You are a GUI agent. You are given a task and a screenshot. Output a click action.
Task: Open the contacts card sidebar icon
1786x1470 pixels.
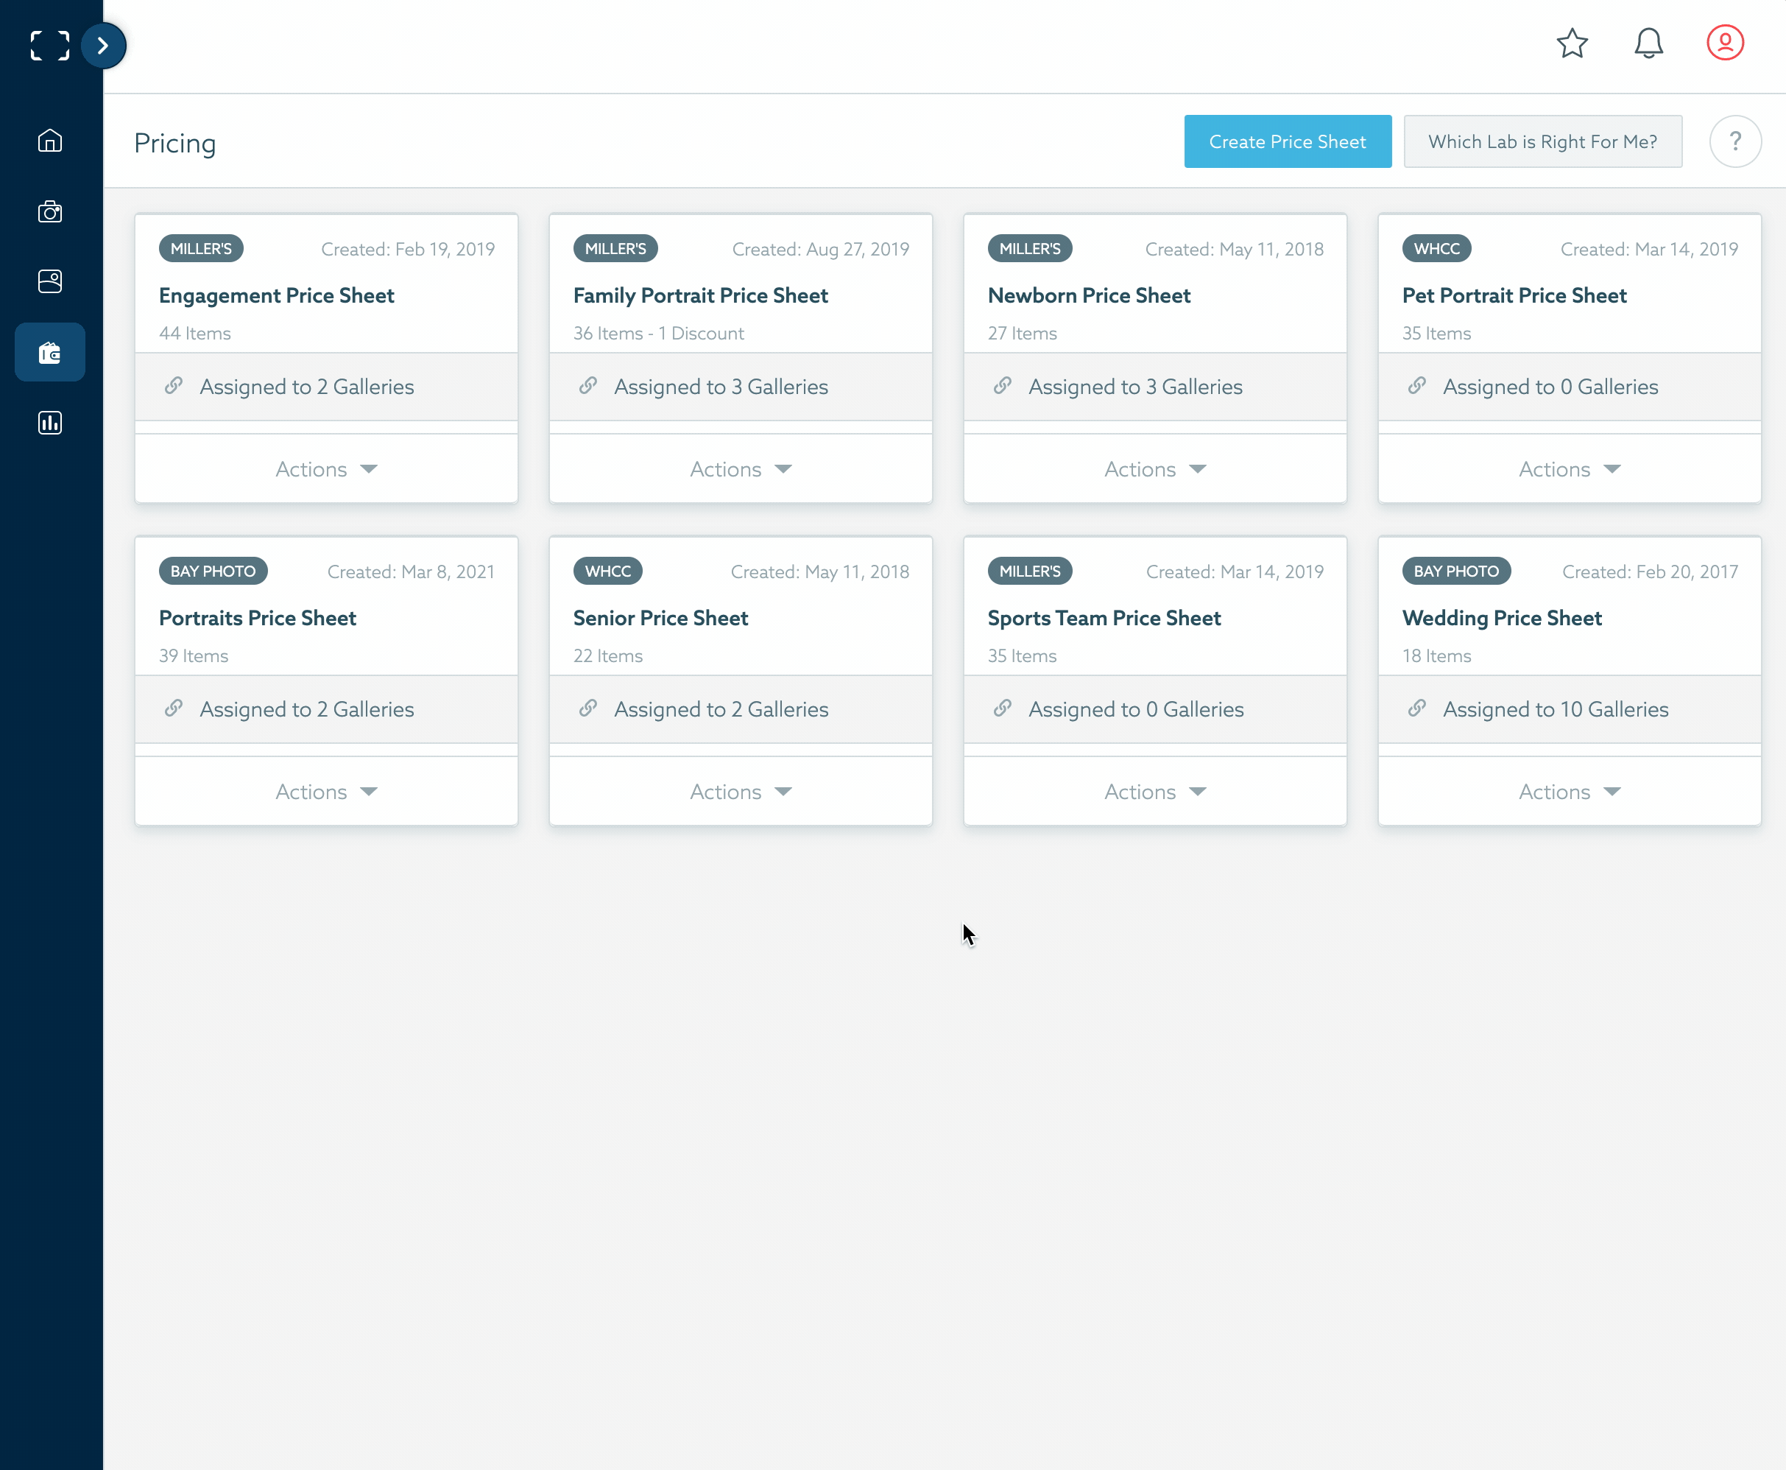(50, 281)
